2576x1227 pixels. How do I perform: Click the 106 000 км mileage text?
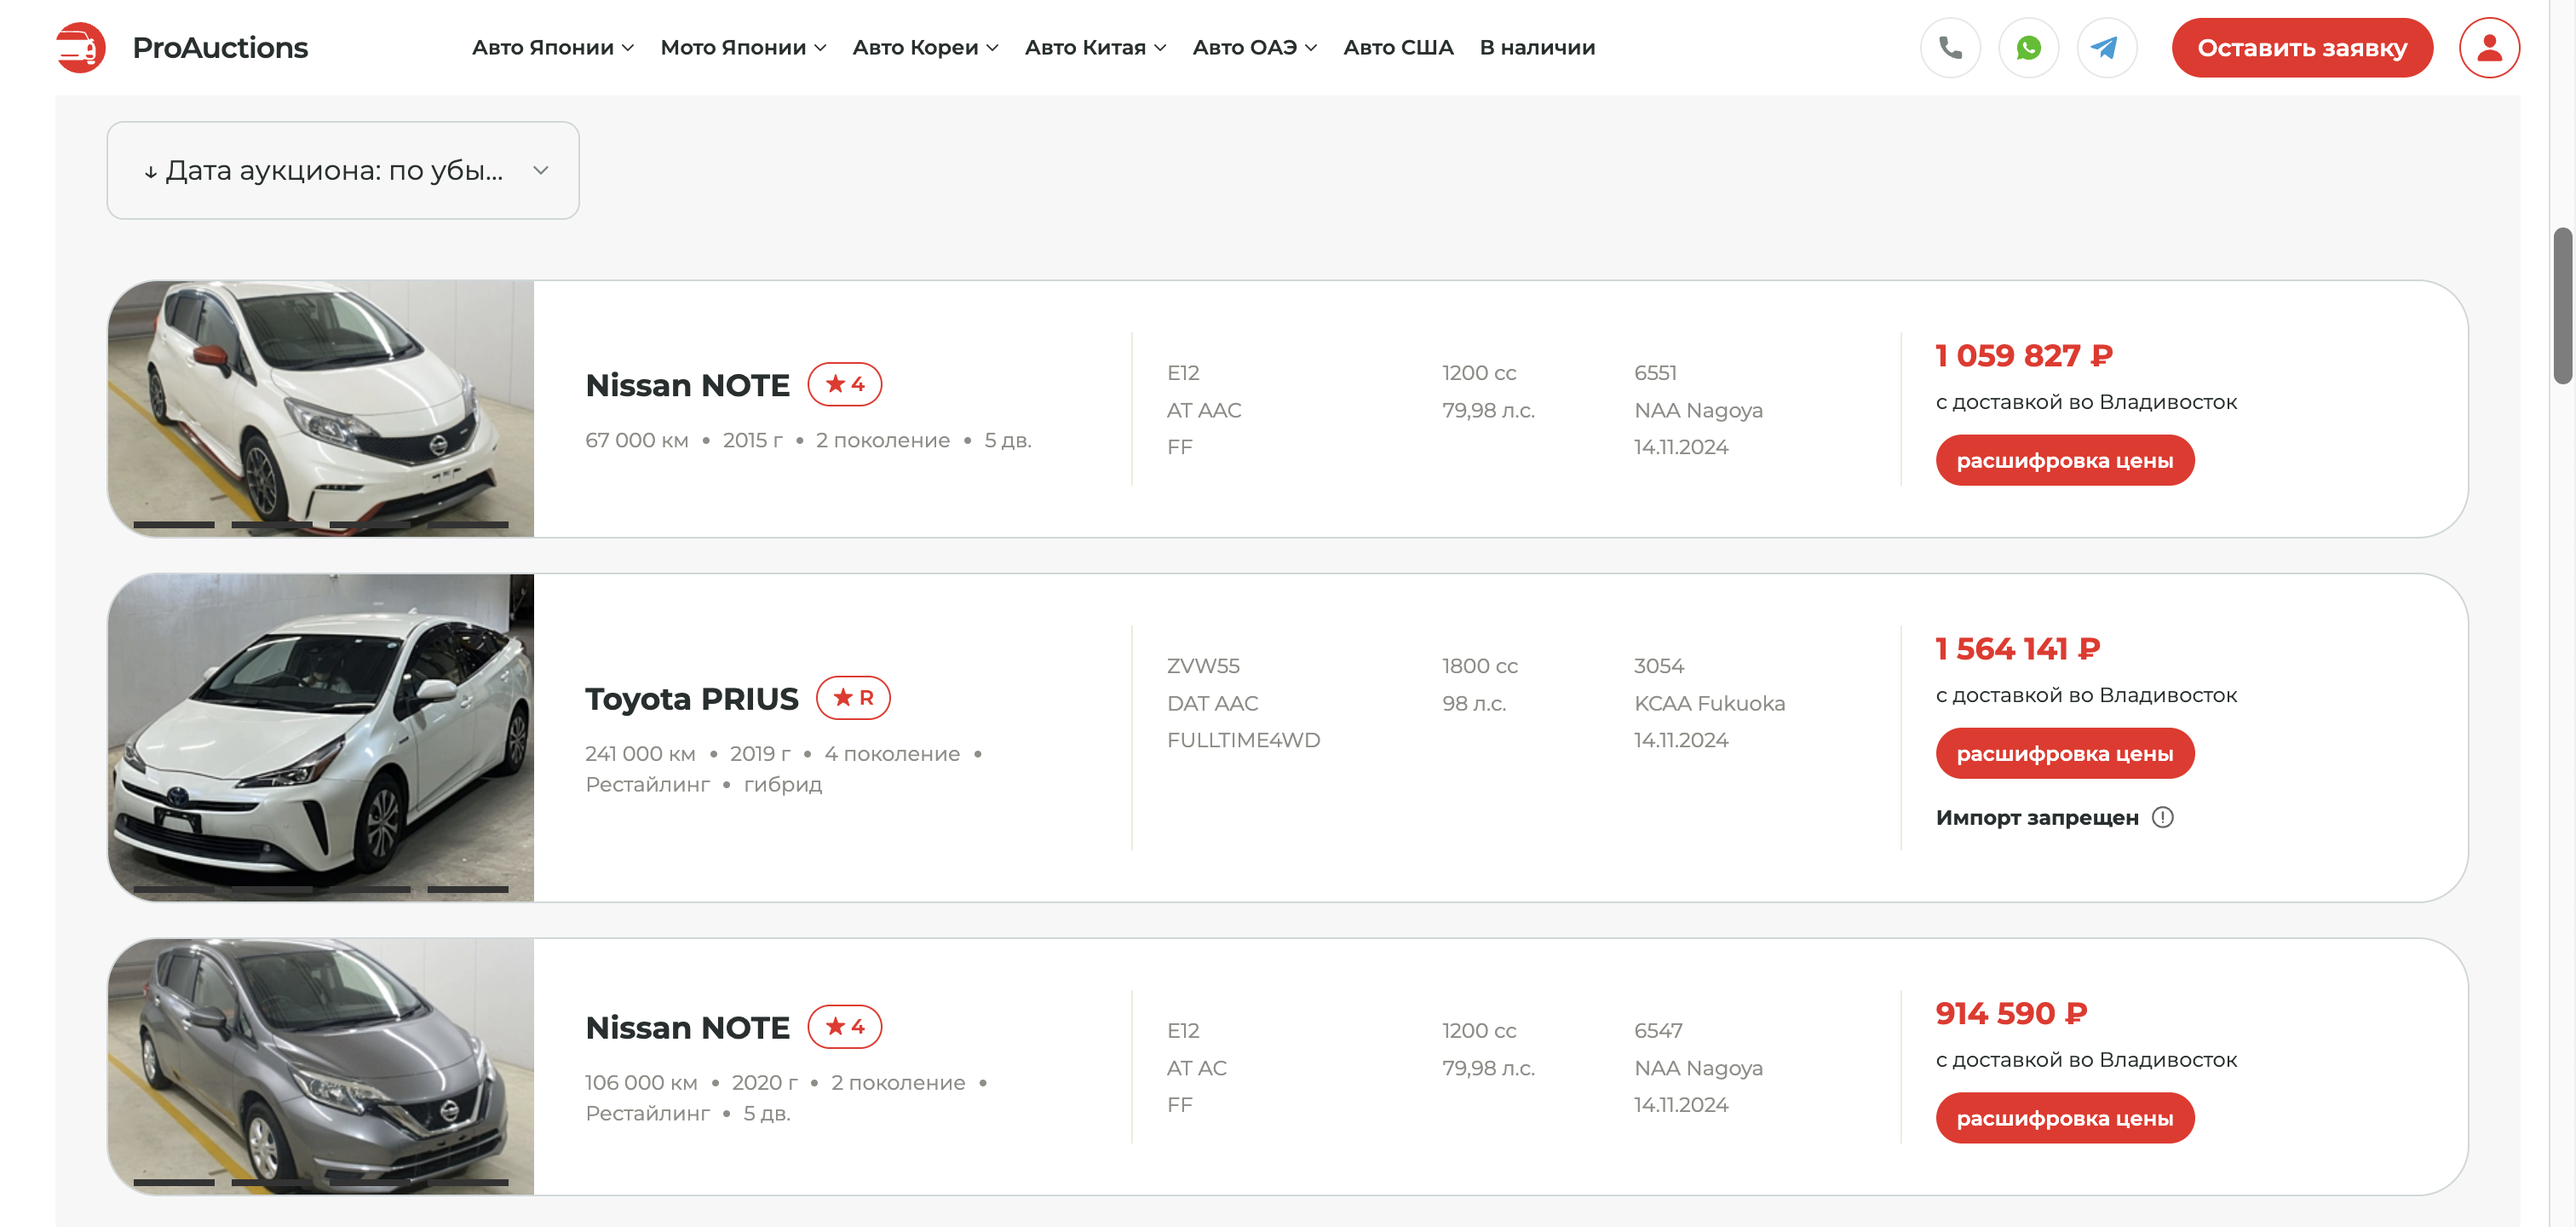(x=641, y=1083)
